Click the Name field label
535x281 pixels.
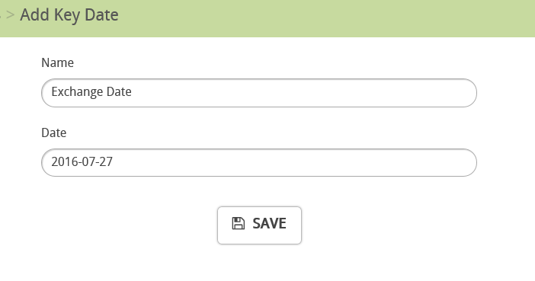click(x=57, y=62)
